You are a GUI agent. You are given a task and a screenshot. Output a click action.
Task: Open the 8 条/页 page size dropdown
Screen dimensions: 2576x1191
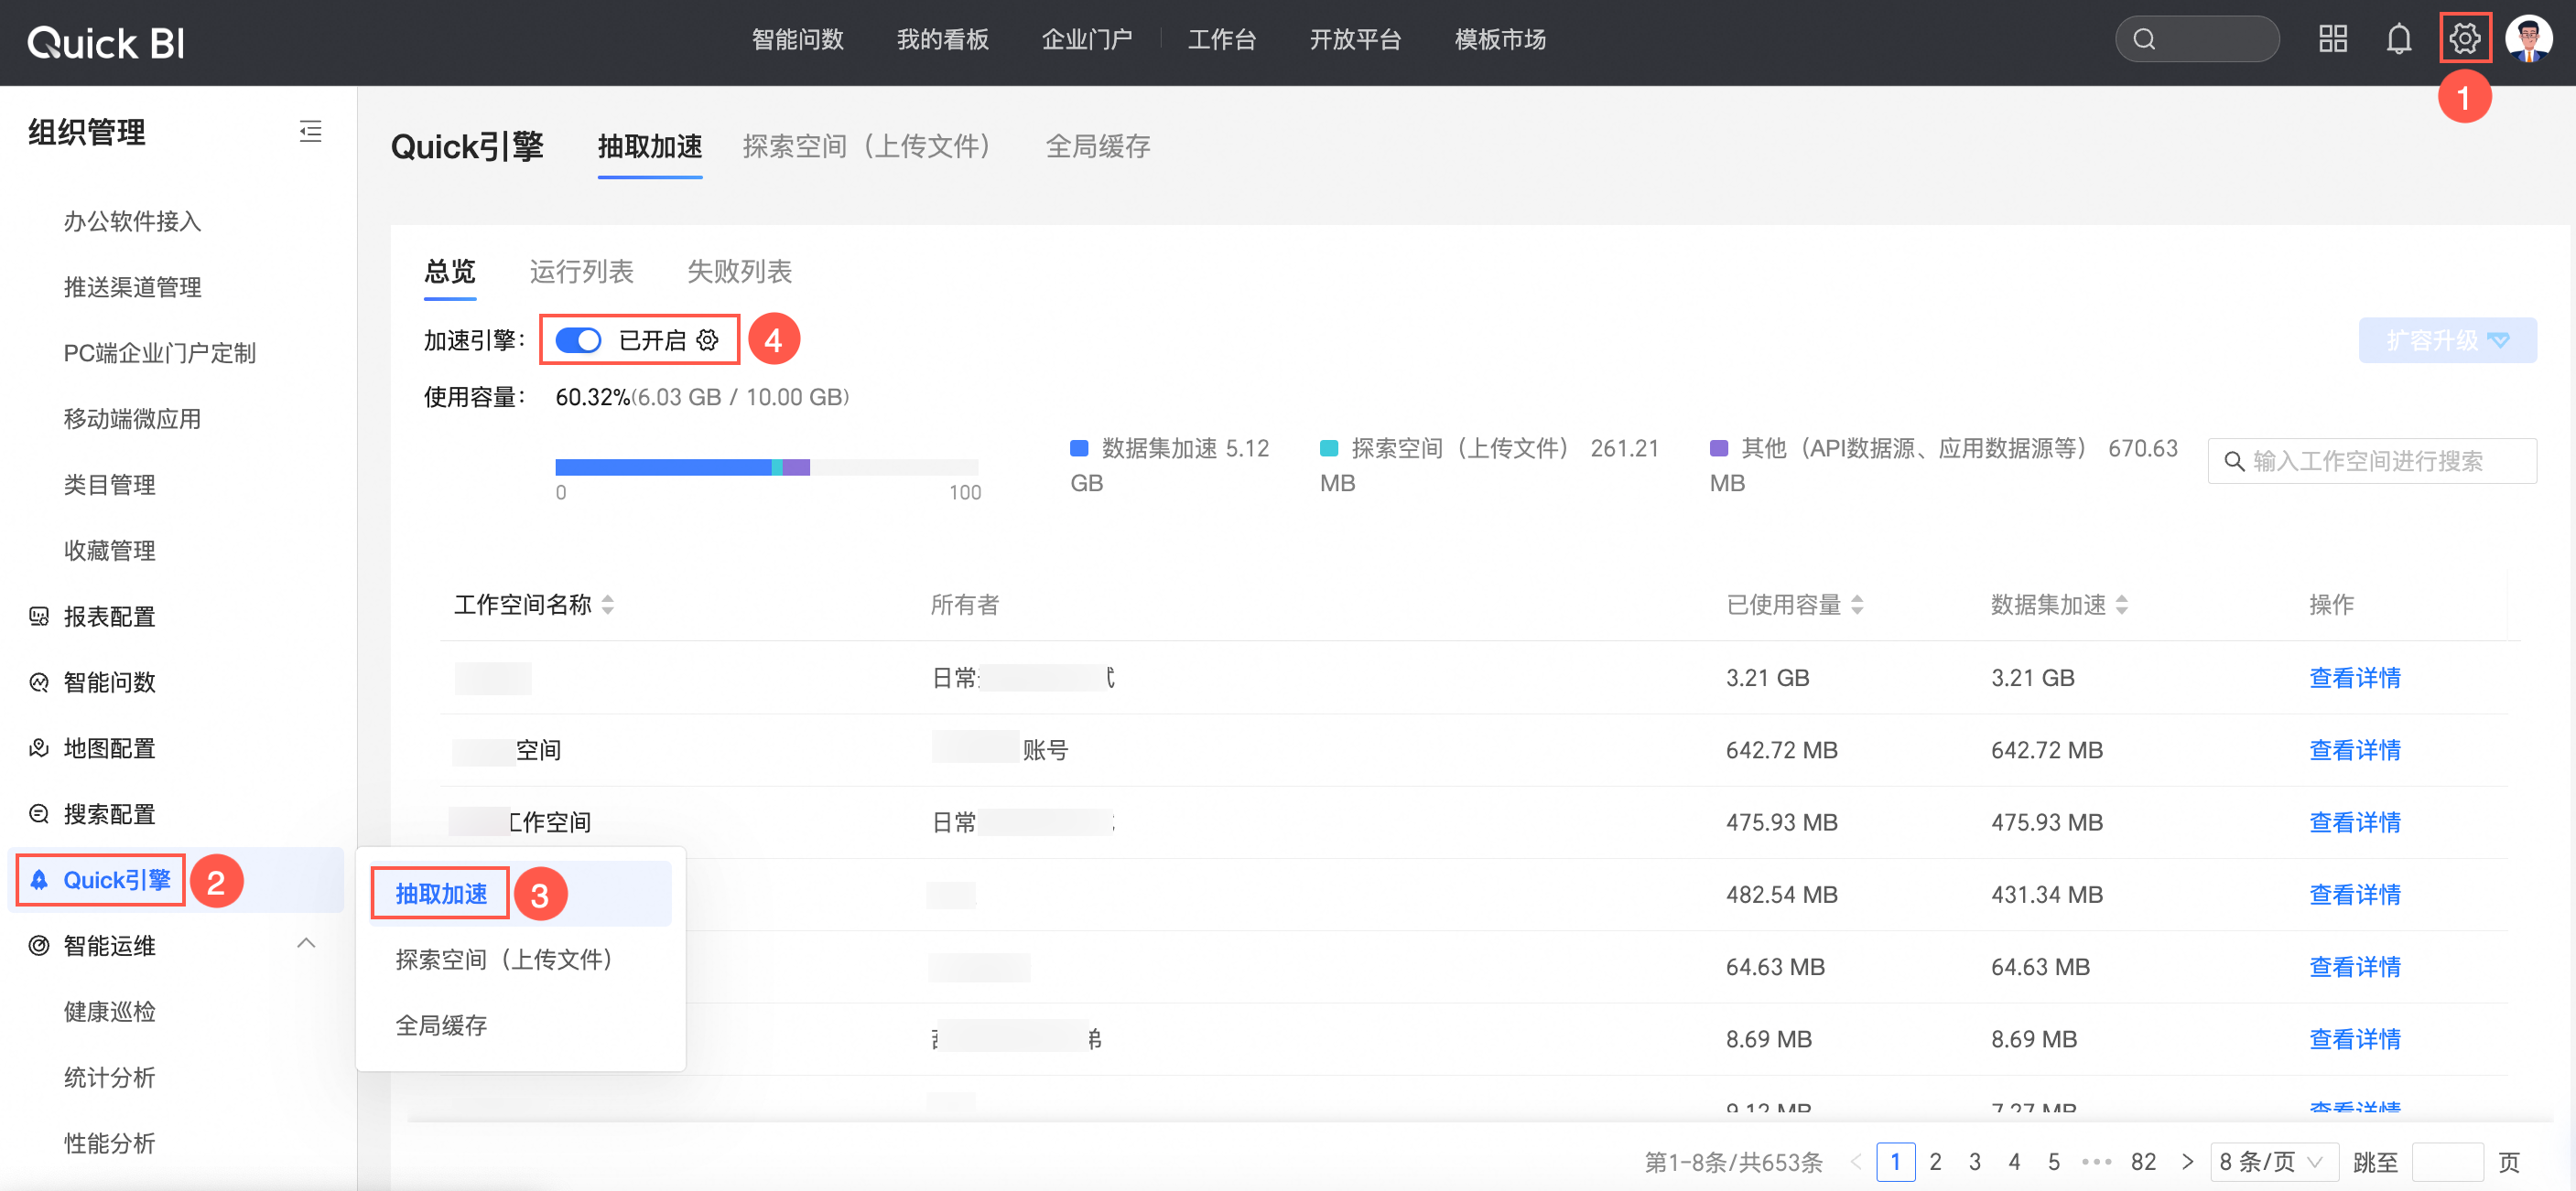click(x=2273, y=1162)
